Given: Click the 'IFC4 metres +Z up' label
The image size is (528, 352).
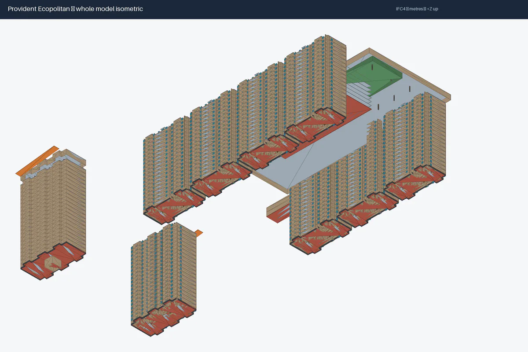Looking at the screenshot, I should click(x=417, y=9).
